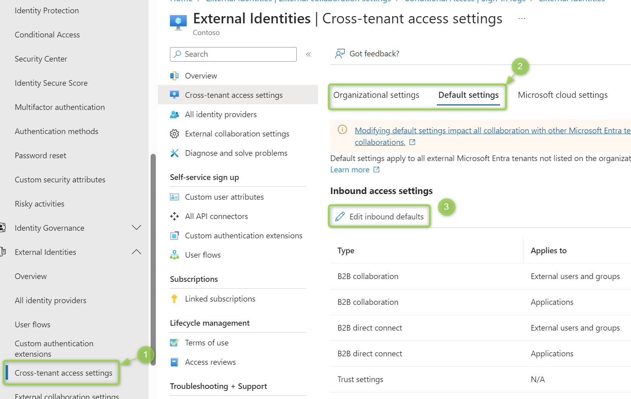Click the Applies to column header
The height and width of the screenshot is (399, 631).
[x=548, y=250]
